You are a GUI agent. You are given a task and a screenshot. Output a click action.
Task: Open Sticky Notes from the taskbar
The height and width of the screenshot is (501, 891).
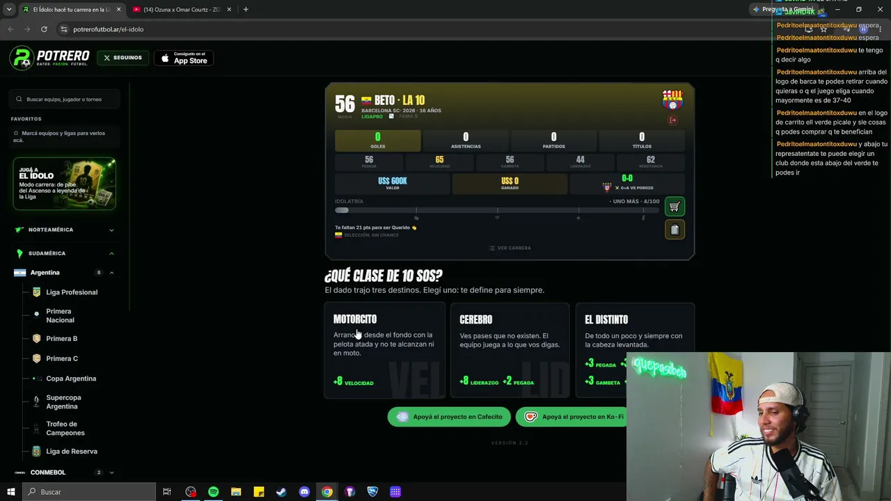[259, 492]
